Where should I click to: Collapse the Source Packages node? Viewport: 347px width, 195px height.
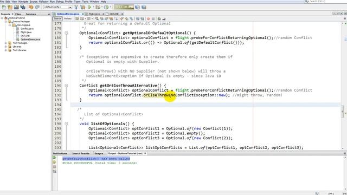6,22
